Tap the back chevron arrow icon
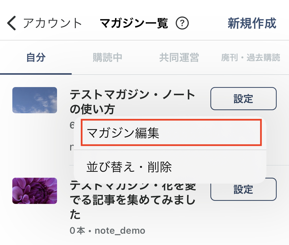Image resolution: width=289 pixels, height=245 pixels. (12, 23)
